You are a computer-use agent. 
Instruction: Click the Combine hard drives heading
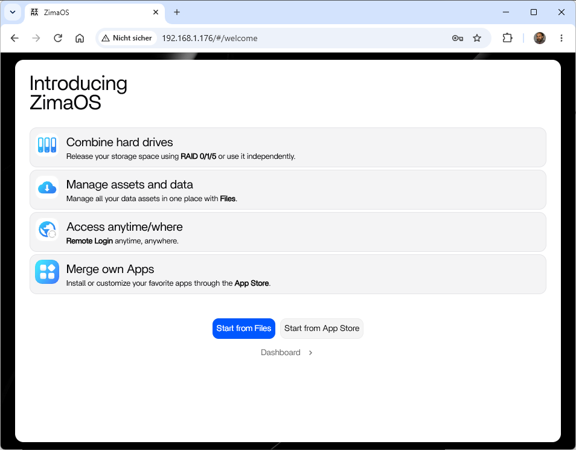120,143
